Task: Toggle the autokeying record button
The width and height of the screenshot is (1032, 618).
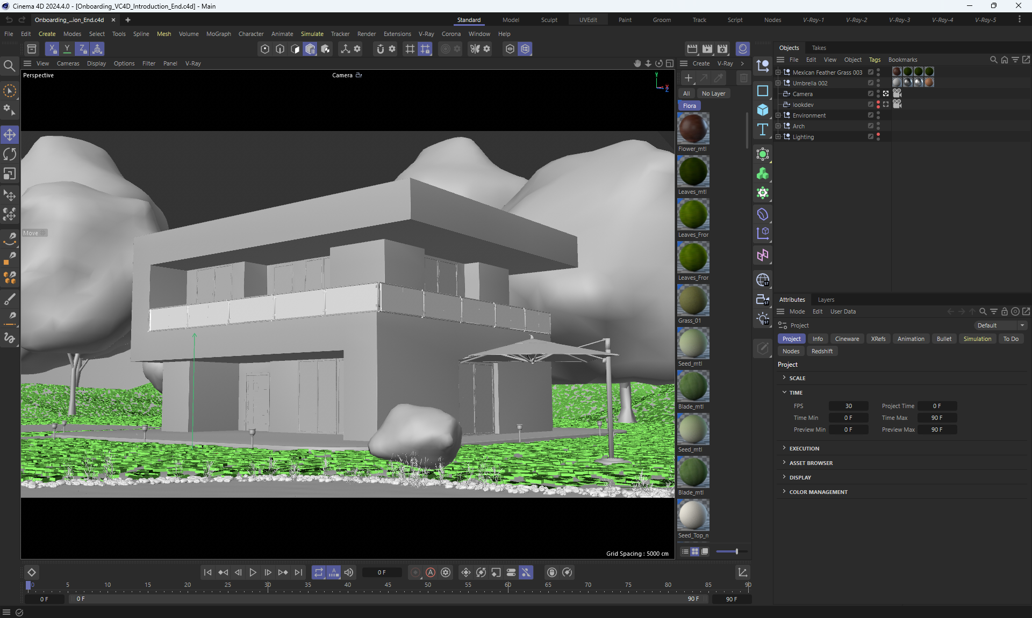Action: tap(431, 572)
